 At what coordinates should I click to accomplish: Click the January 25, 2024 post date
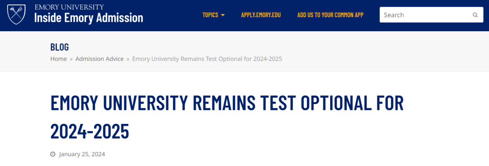(x=82, y=154)
